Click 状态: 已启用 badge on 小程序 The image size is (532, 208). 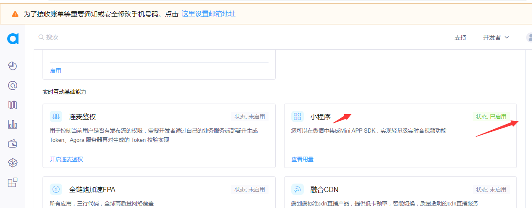(x=491, y=117)
